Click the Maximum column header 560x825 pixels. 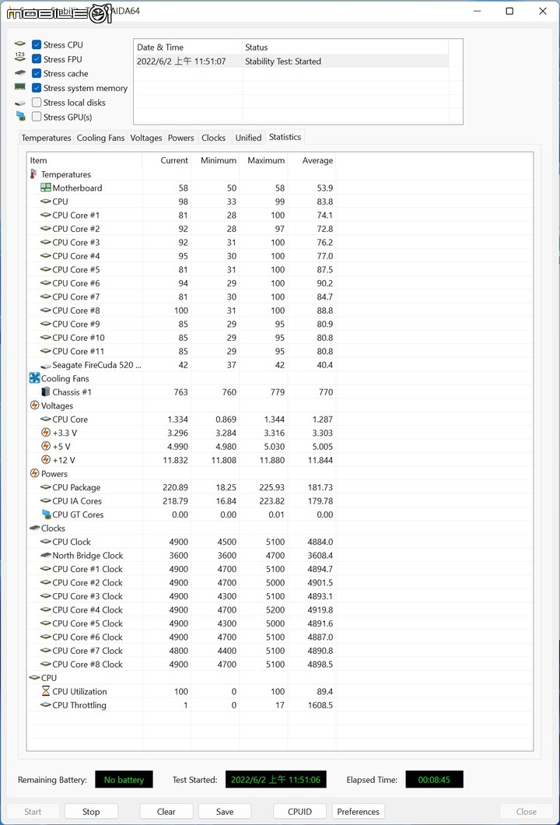coord(264,160)
